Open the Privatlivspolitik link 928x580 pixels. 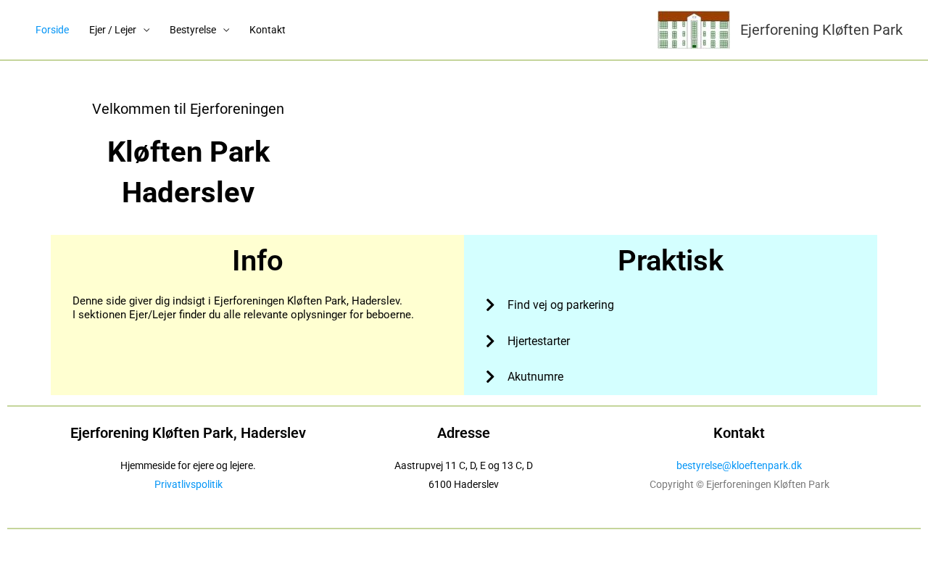tap(188, 484)
